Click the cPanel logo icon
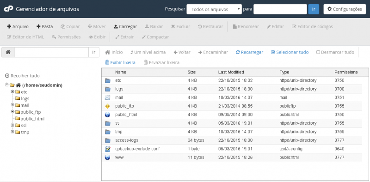This screenshot has height=182, width=370. click(x=8, y=9)
